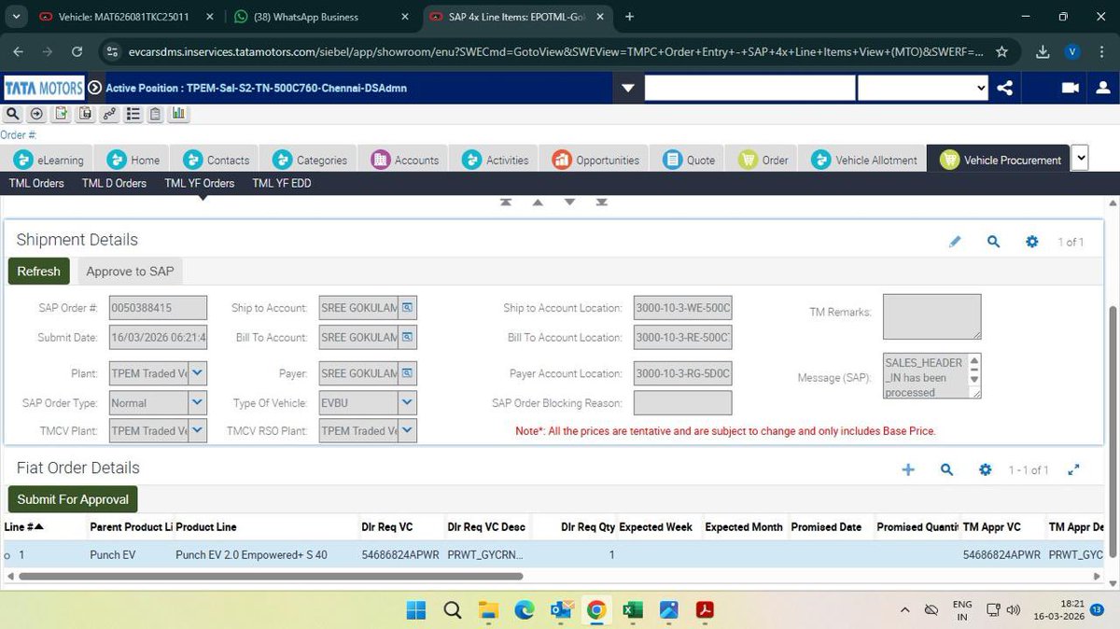
Task: Open the Plant dropdown
Action: [x=198, y=373]
